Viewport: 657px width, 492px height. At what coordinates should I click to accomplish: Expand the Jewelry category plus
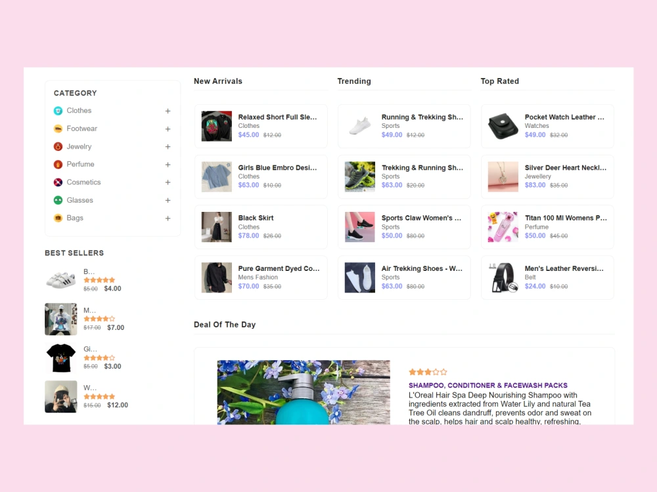tap(168, 147)
